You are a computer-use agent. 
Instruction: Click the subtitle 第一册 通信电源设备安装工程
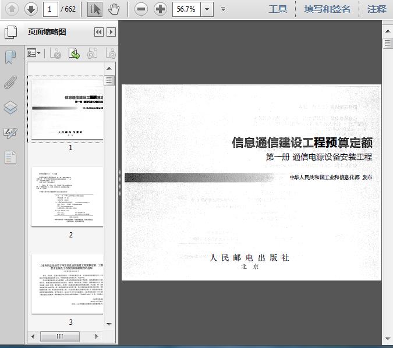coord(319,157)
